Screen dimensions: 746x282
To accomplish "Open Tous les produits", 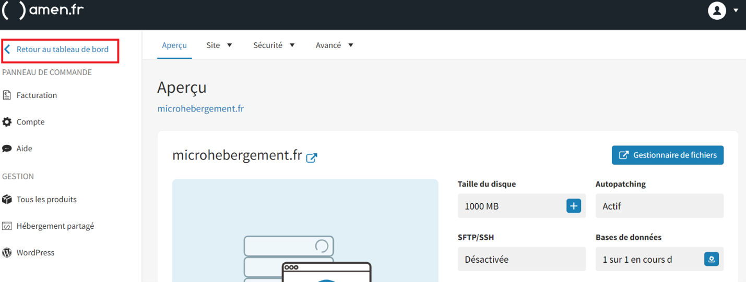I will pyautogui.click(x=46, y=200).
